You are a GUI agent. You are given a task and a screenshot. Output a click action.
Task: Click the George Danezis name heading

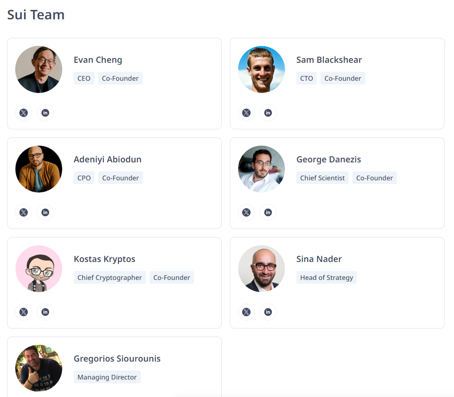tap(328, 159)
